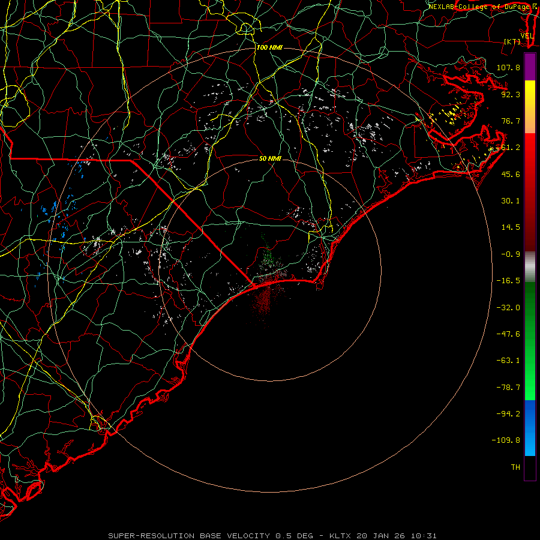Screen dimensions: 540x540
Task: Select the -109.8 velocity scale value
Action: [506, 440]
